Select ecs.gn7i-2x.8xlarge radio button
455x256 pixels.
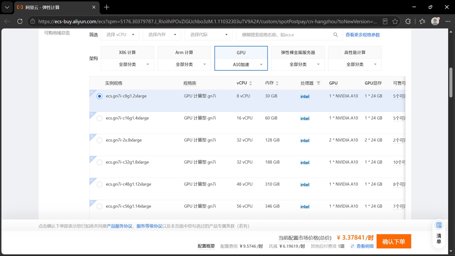click(100, 140)
